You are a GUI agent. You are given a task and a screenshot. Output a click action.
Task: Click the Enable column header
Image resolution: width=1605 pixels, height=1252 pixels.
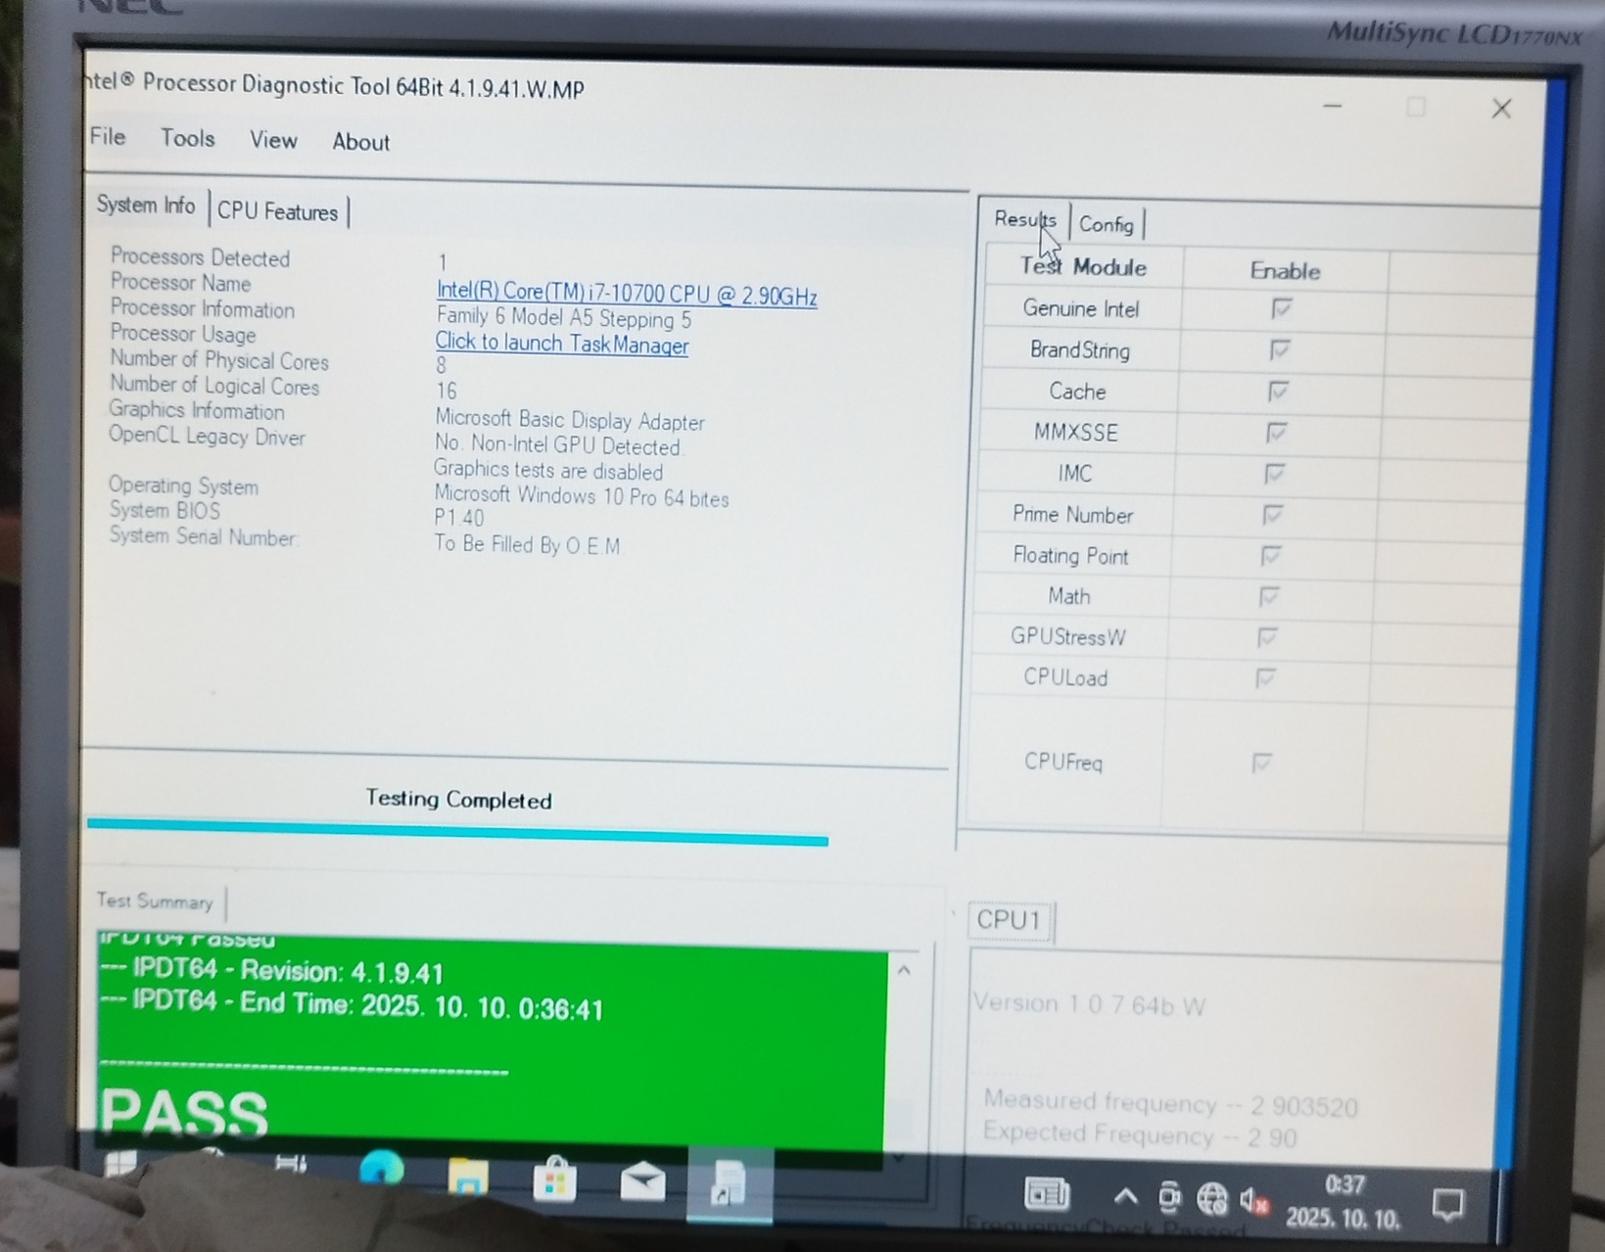coord(1285,271)
